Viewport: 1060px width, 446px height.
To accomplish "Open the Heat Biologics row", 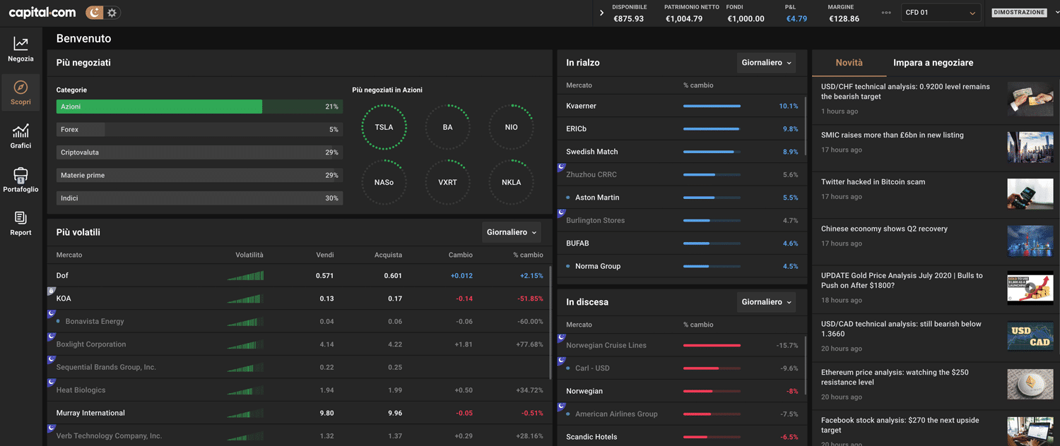I will click(x=300, y=390).
